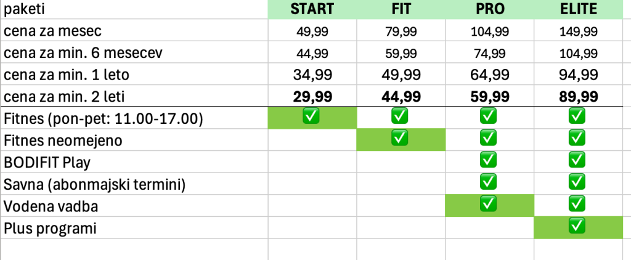
Task: Select the START column header cell
Action: (x=312, y=9)
